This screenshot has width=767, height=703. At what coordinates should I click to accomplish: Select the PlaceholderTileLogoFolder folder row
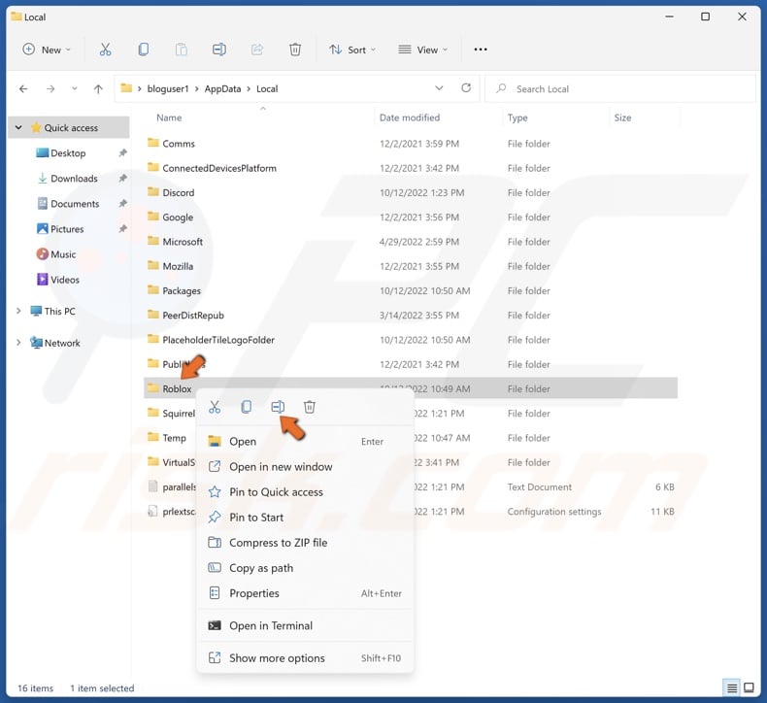tap(411, 340)
